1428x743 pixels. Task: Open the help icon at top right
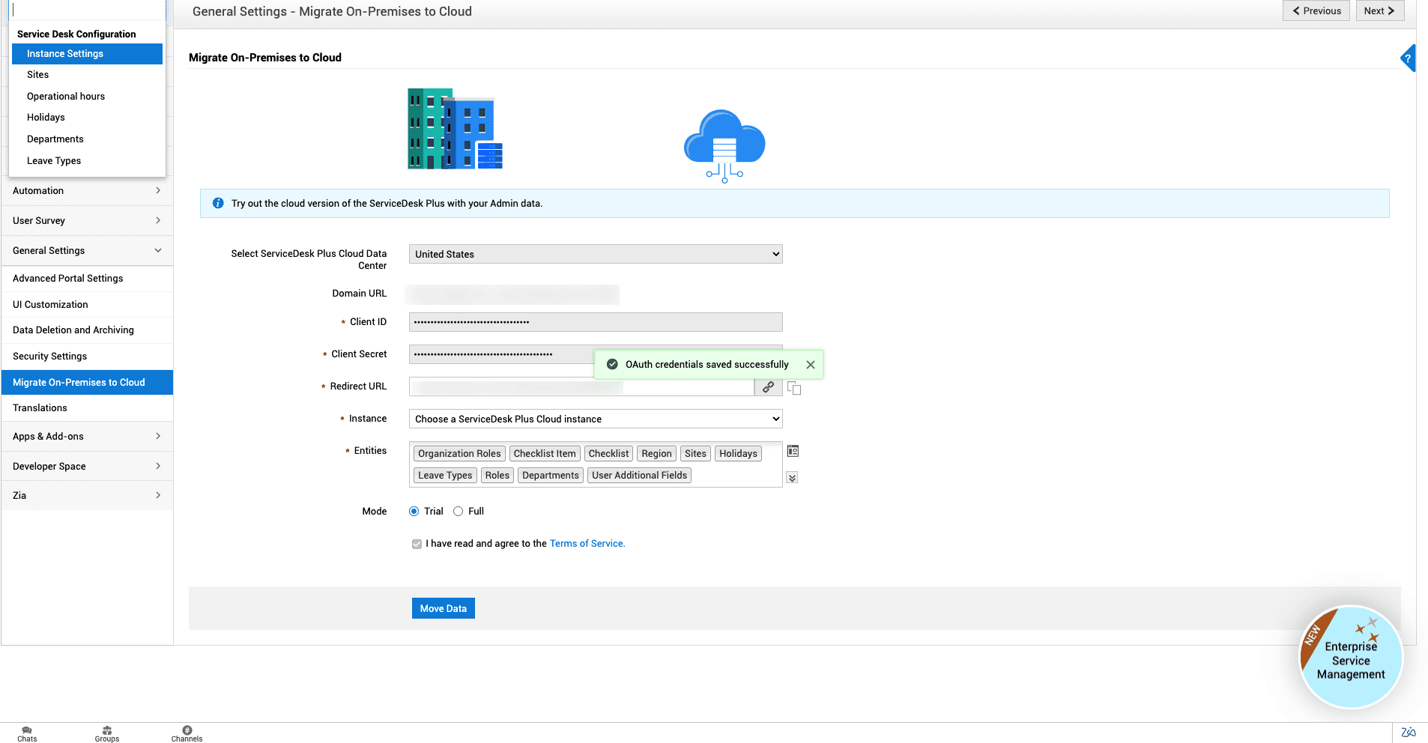1408,58
